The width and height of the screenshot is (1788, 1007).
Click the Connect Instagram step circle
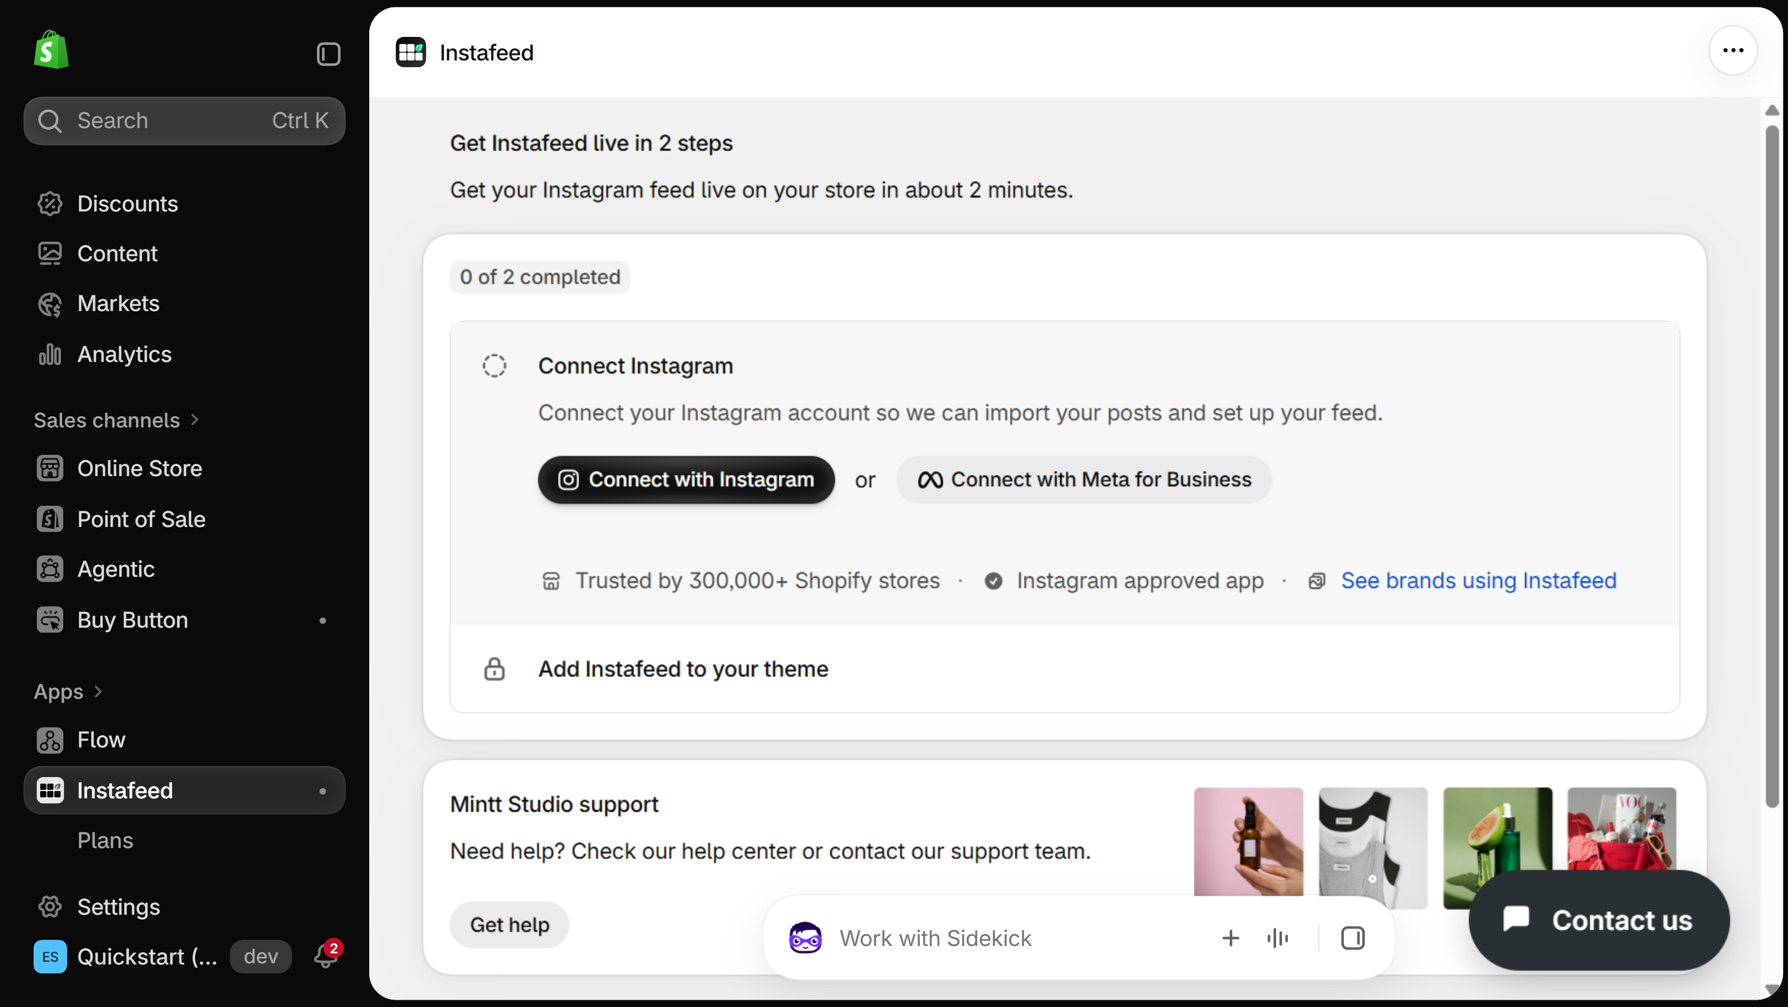(x=494, y=366)
